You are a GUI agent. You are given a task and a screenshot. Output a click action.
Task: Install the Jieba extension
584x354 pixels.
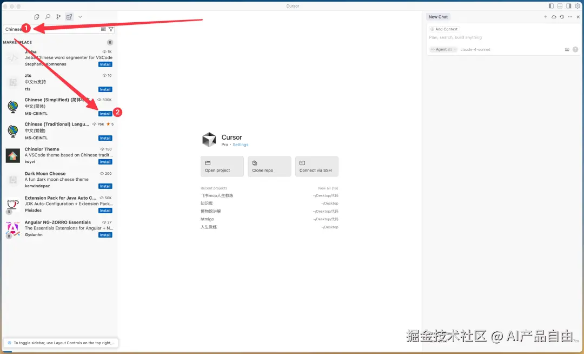[x=105, y=64]
